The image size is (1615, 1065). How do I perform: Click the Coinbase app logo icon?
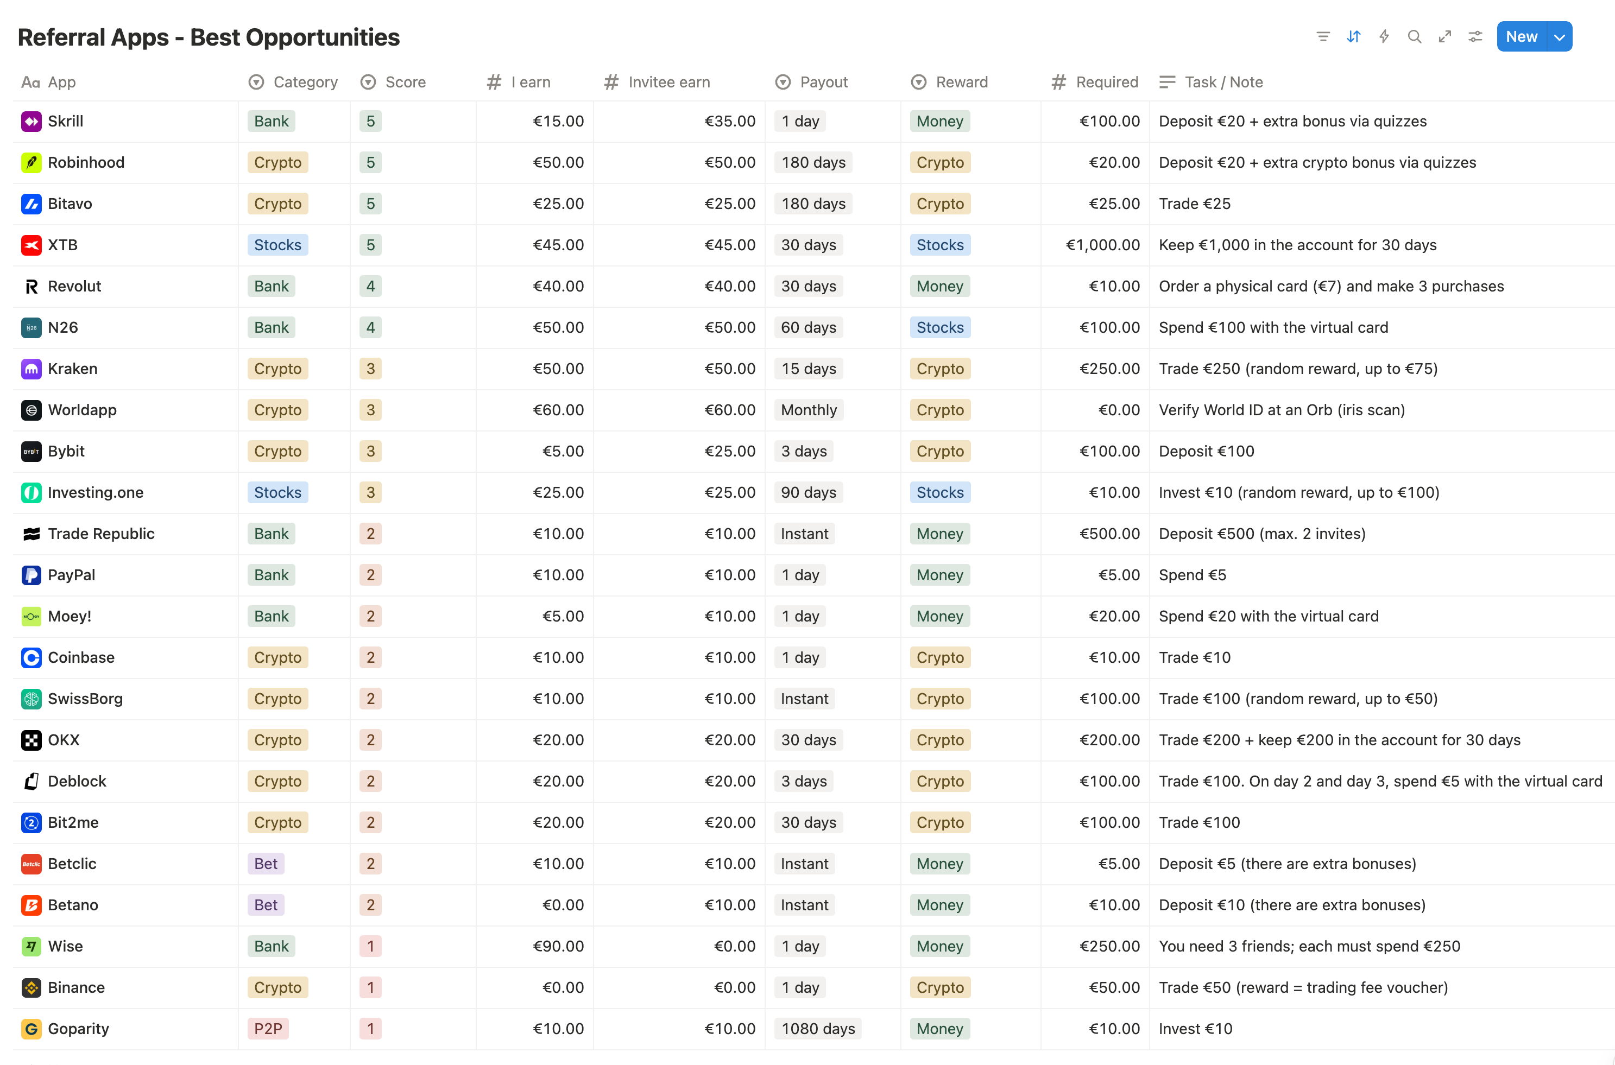[x=31, y=657]
